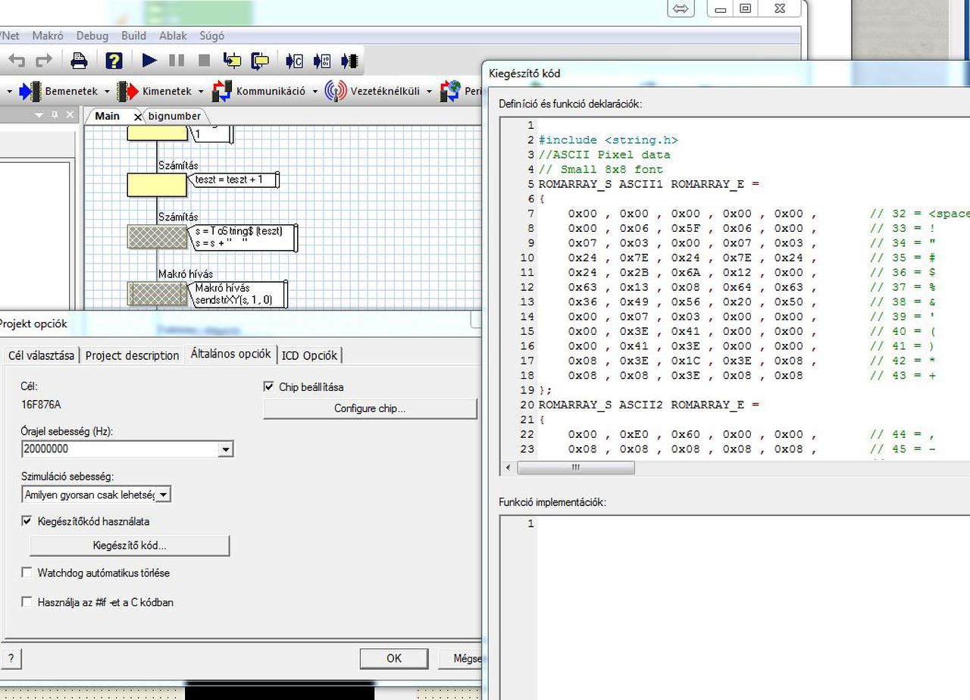970x700 pixels.
Task: Open the Kimenetek components dropdown
Action: pos(201,92)
